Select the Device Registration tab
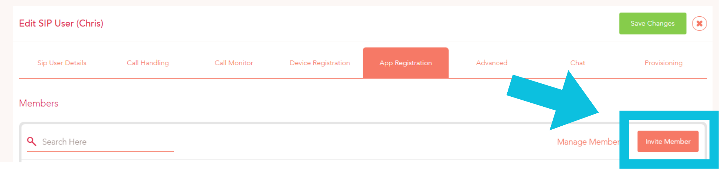This screenshot has height=169, width=719. [x=320, y=63]
